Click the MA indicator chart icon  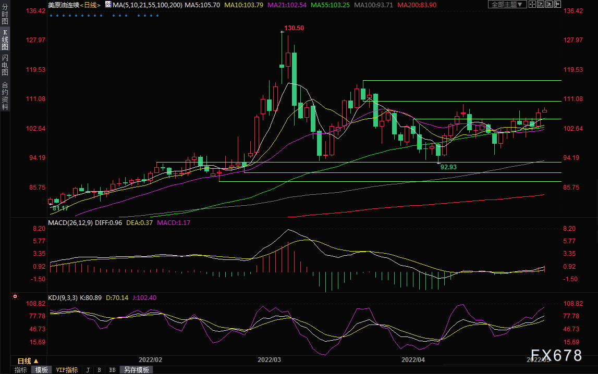coord(108,5)
